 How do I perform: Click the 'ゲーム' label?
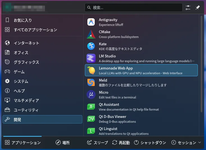[19, 72]
